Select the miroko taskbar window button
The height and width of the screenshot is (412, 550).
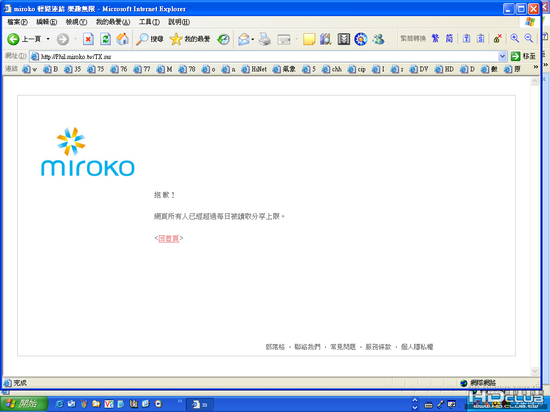pos(199,404)
